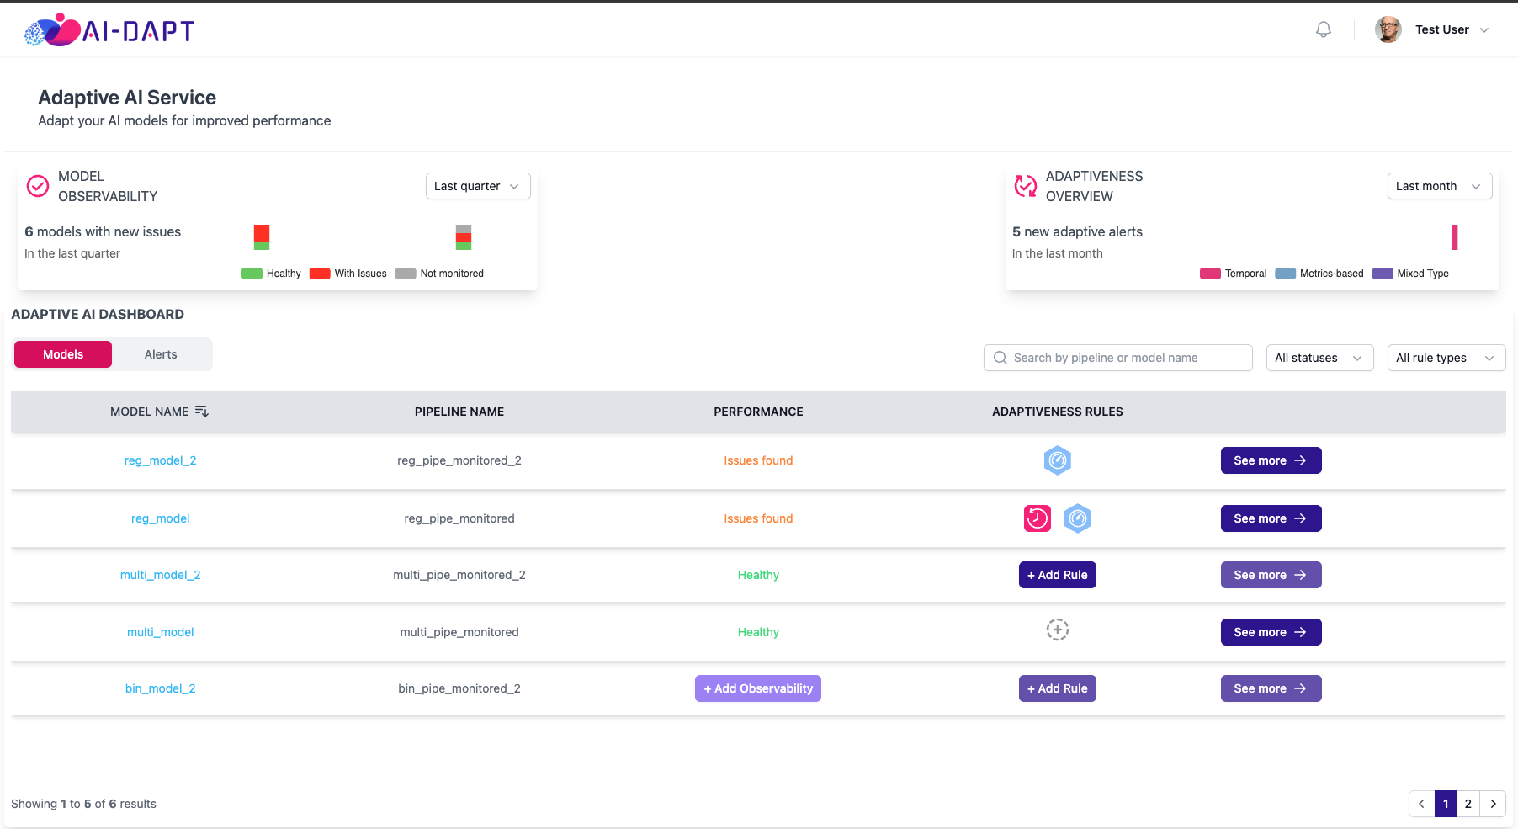
Task: Click the first observability stacked bar
Action: (x=262, y=237)
